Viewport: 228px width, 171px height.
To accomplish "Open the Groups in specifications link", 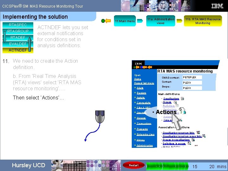I will [176, 140].
